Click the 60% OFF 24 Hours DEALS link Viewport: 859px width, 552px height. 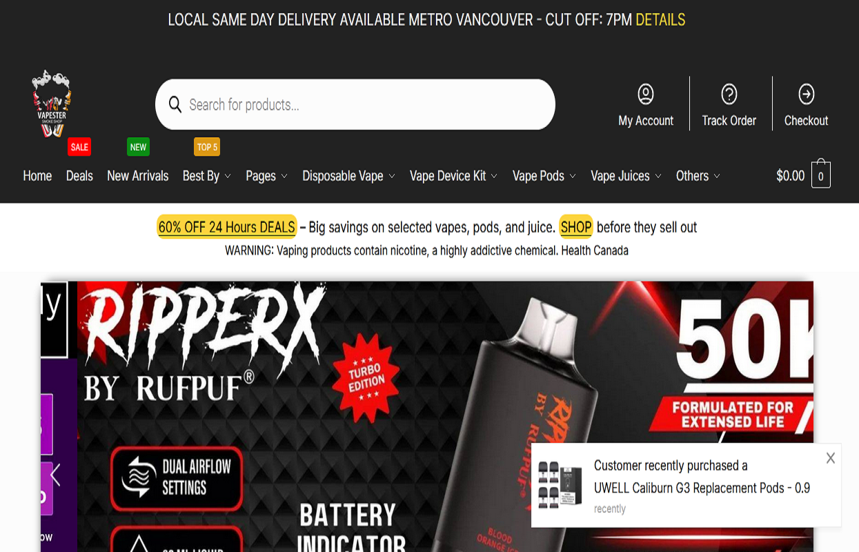[227, 227]
